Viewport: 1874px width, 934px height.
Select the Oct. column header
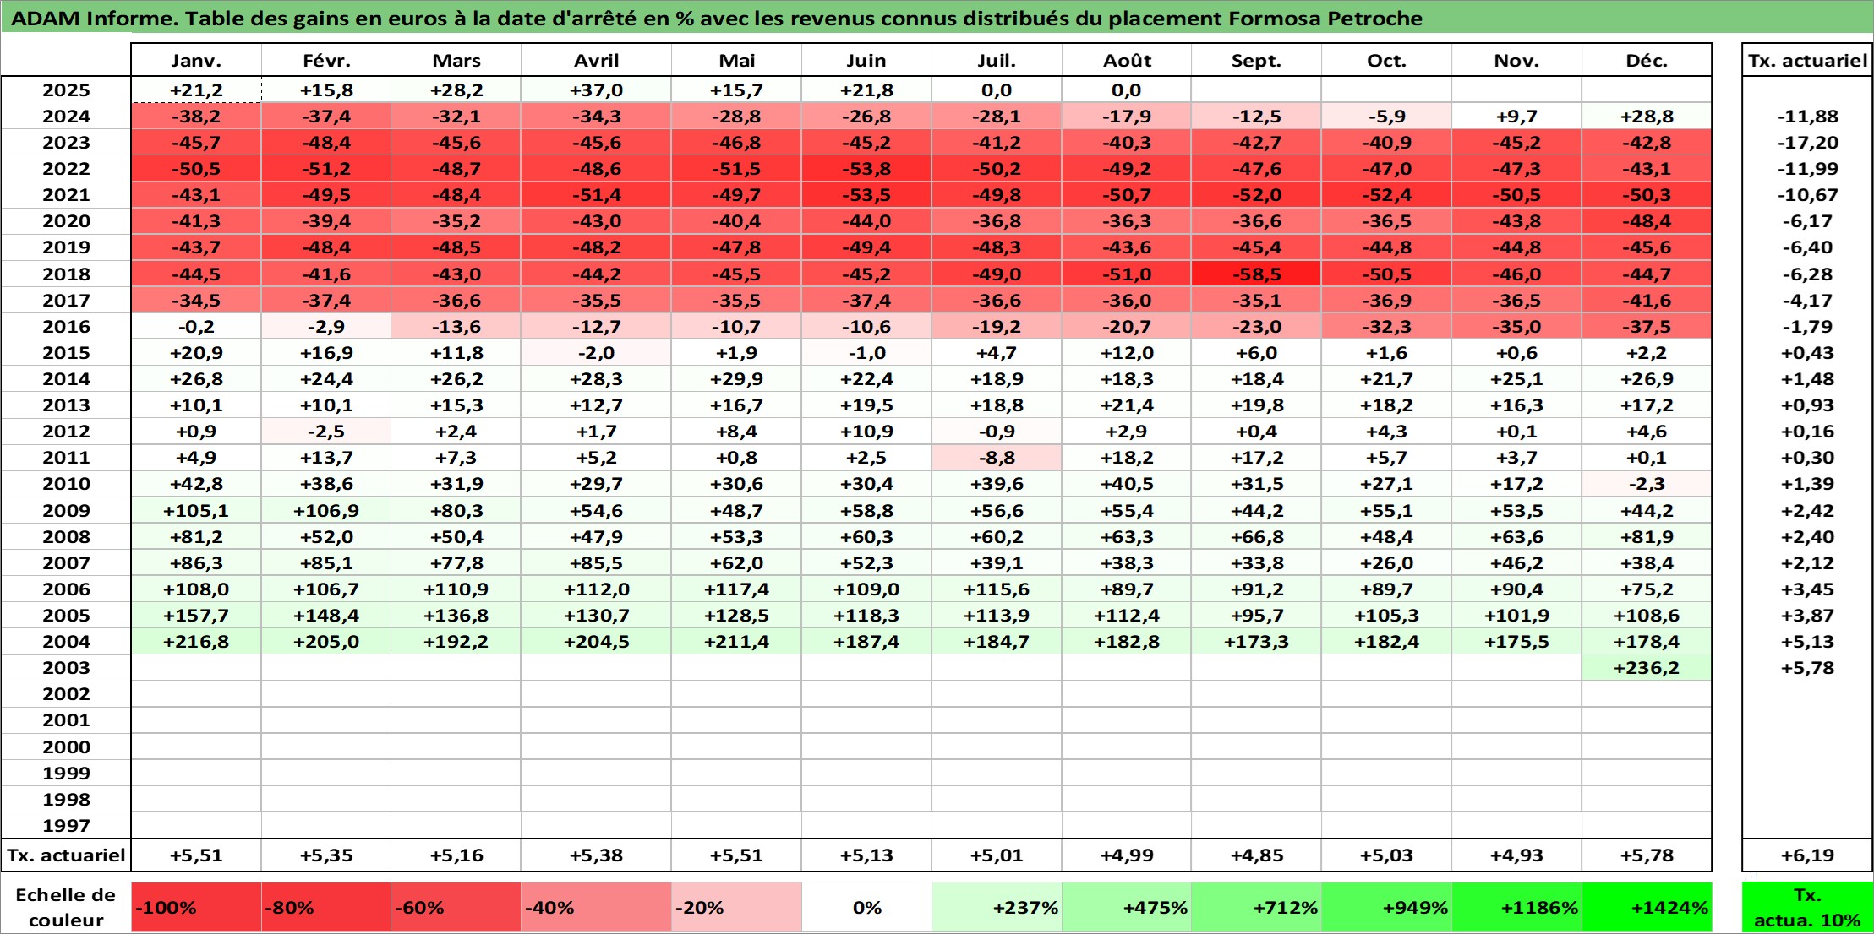(x=1386, y=60)
